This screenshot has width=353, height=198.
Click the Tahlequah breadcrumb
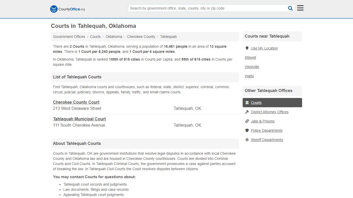tap(168, 37)
